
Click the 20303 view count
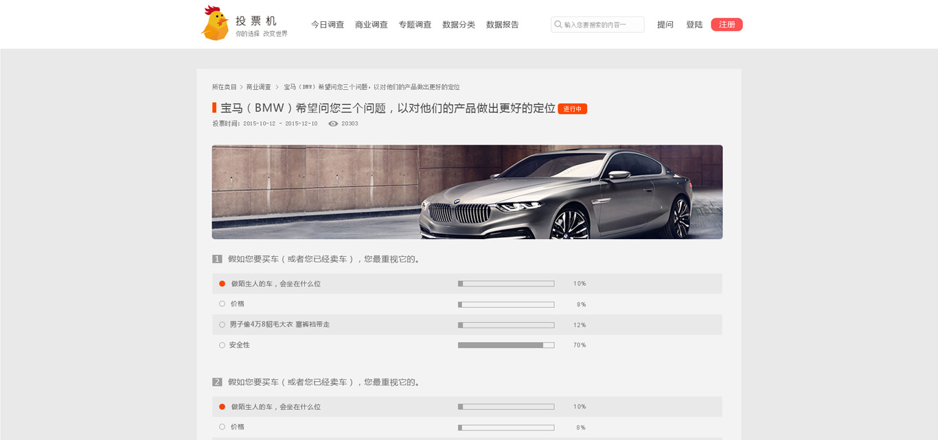pyautogui.click(x=350, y=124)
